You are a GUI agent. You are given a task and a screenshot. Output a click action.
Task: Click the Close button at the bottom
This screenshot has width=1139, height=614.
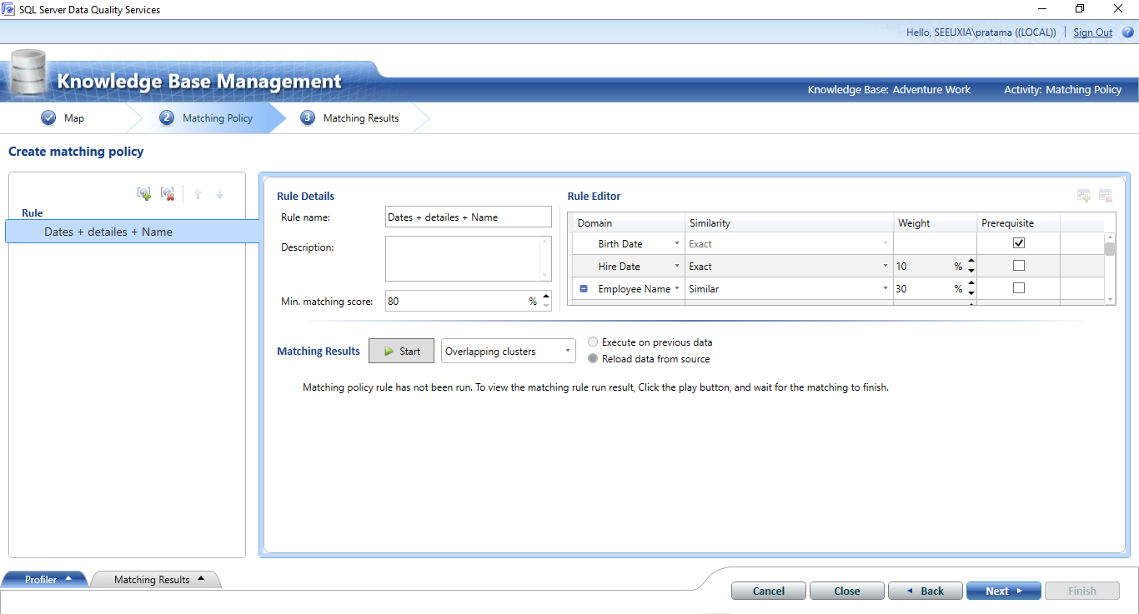click(x=847, y=591)
